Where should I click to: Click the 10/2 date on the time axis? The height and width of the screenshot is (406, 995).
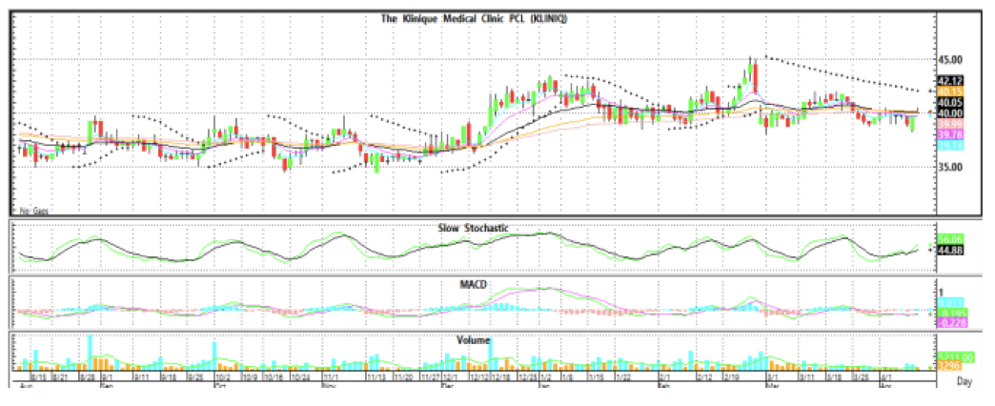pyautogui.click(x=225, y=376)
